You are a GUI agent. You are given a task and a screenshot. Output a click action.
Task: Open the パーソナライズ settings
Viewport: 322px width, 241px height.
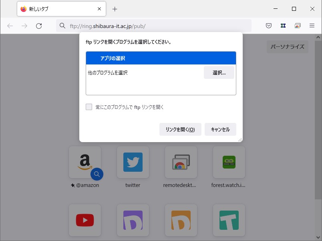click(x=287, y=46)
